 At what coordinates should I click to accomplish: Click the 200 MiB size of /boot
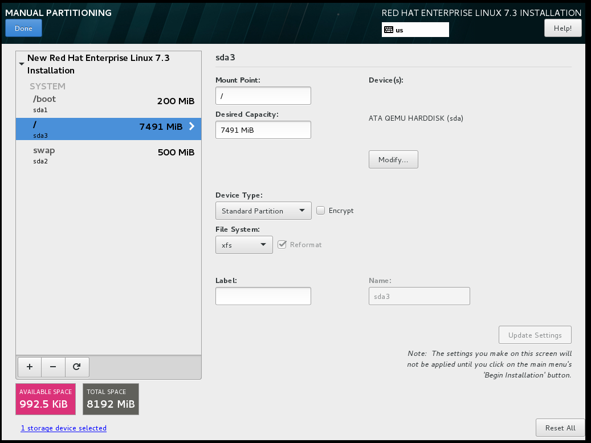pos(176,101)
